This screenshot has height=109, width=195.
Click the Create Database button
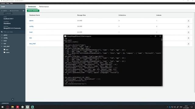[x=33, y=11]
